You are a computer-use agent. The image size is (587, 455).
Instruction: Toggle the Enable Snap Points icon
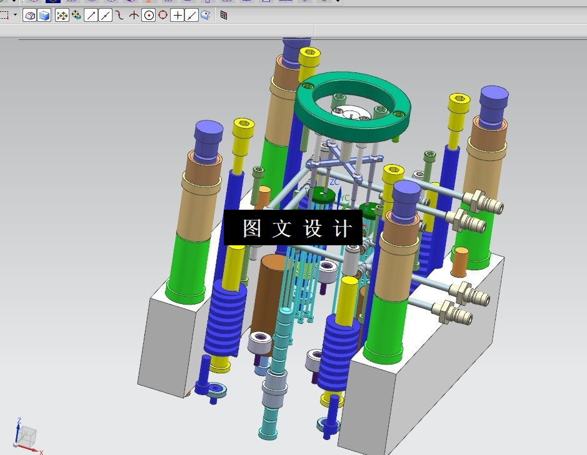[x=62, y=16]
